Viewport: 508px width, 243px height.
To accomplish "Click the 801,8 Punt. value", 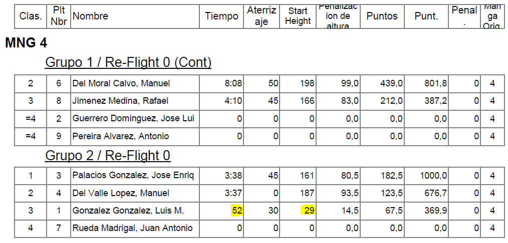I will coord(436,83).
